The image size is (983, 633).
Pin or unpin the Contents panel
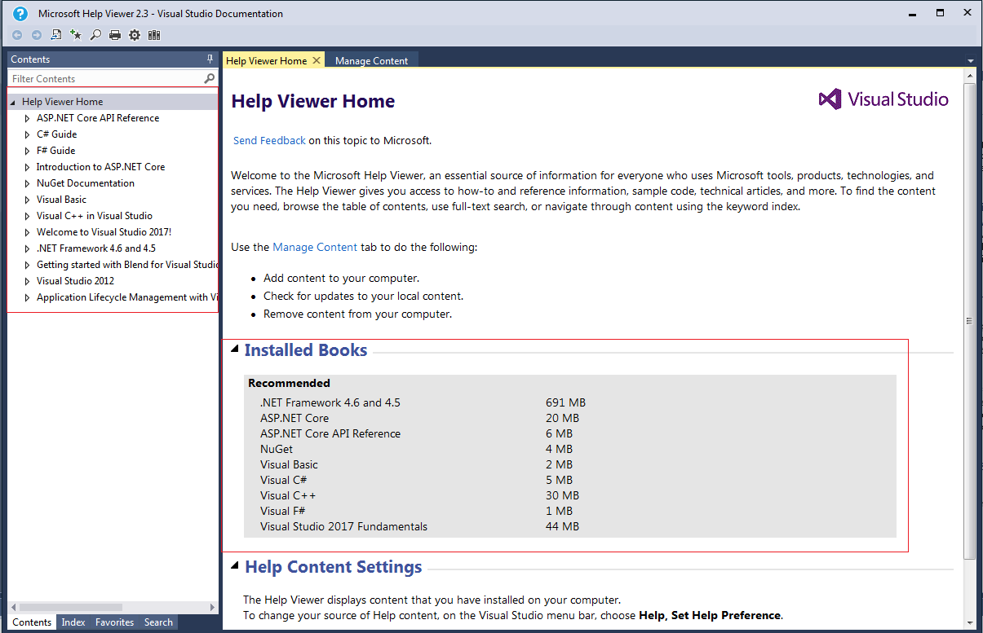click(210, 59)
